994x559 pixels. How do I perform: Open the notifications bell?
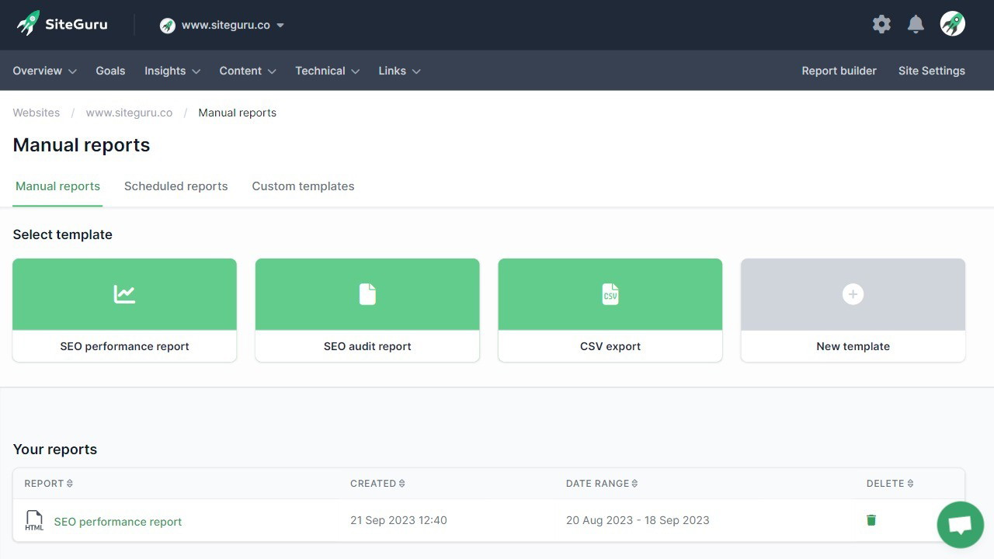click(x=916, y=24)
